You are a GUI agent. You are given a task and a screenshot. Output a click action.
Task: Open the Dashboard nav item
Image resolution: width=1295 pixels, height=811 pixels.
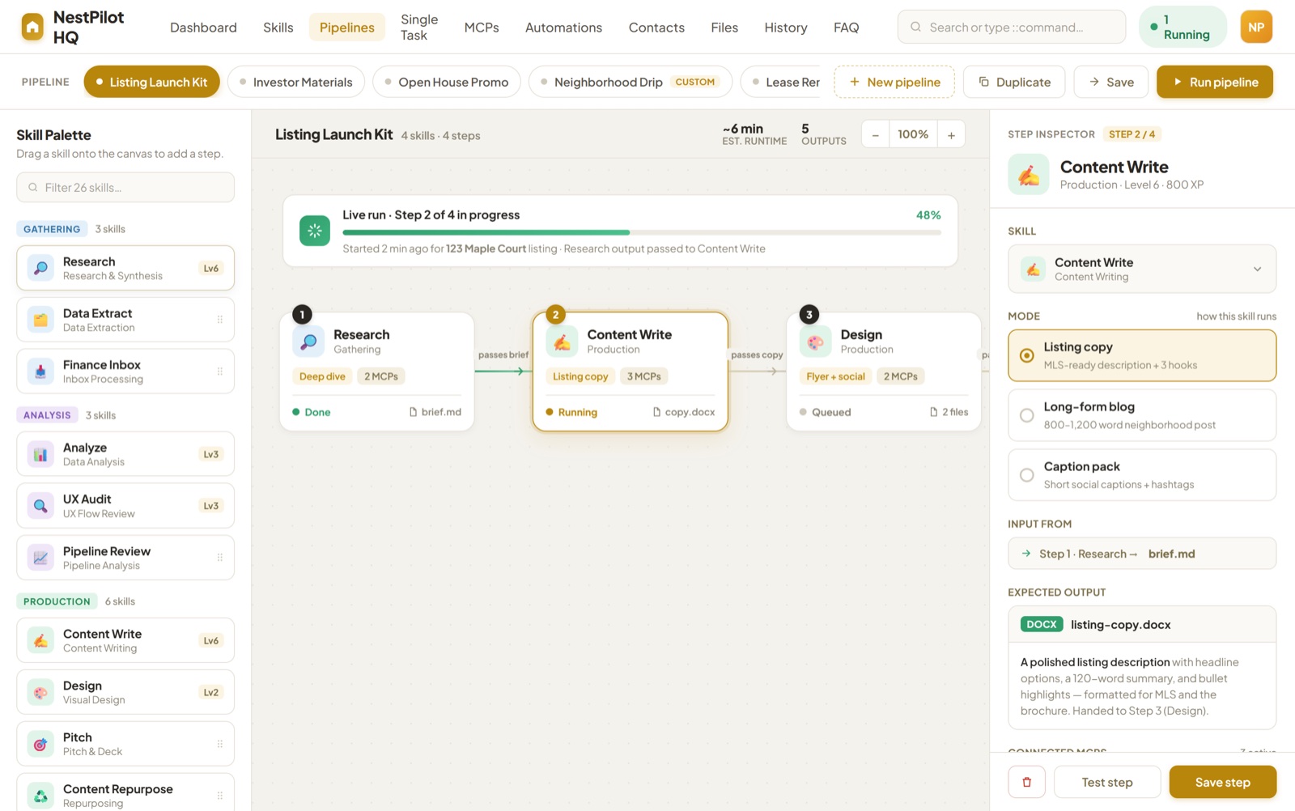[x=203, y=28]
